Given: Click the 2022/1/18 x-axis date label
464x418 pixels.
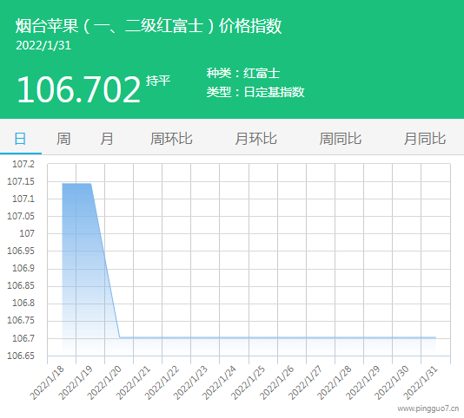Looking at the screenshot, I should [47, 382].
